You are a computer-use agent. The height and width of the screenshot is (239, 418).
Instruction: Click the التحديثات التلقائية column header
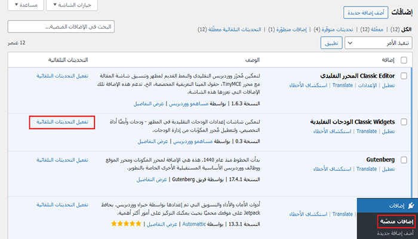tap(68, 60)
